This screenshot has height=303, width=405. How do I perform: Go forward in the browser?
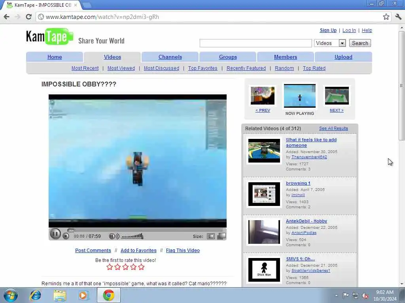pyautogui.click(x=17, y=17)
